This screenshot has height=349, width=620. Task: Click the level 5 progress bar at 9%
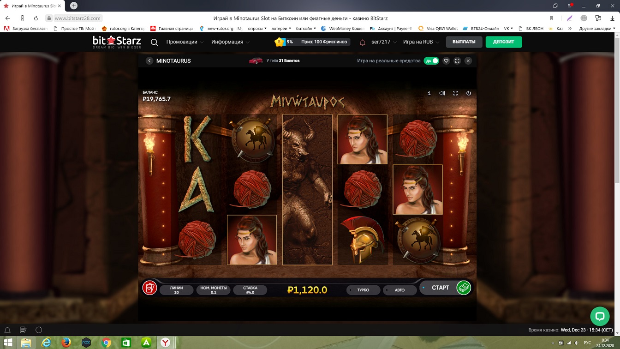(x=284, y=42)
